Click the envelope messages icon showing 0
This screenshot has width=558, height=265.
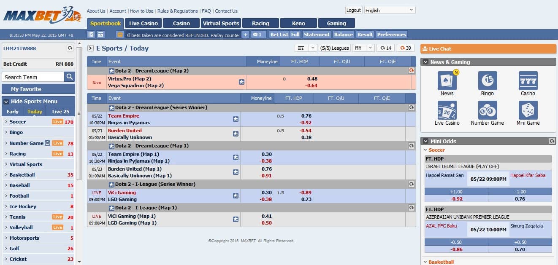pos(259,35)
